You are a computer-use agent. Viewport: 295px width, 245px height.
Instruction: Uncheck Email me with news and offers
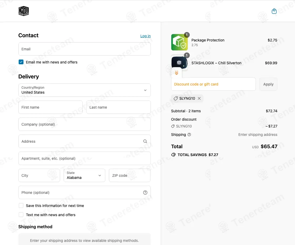tap(21, 62)
